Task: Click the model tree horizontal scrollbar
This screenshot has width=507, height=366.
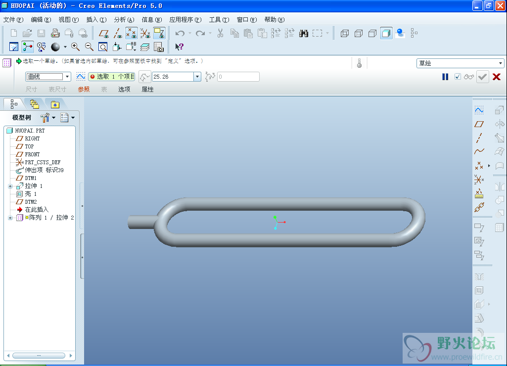Action: (x=39, y=356)
